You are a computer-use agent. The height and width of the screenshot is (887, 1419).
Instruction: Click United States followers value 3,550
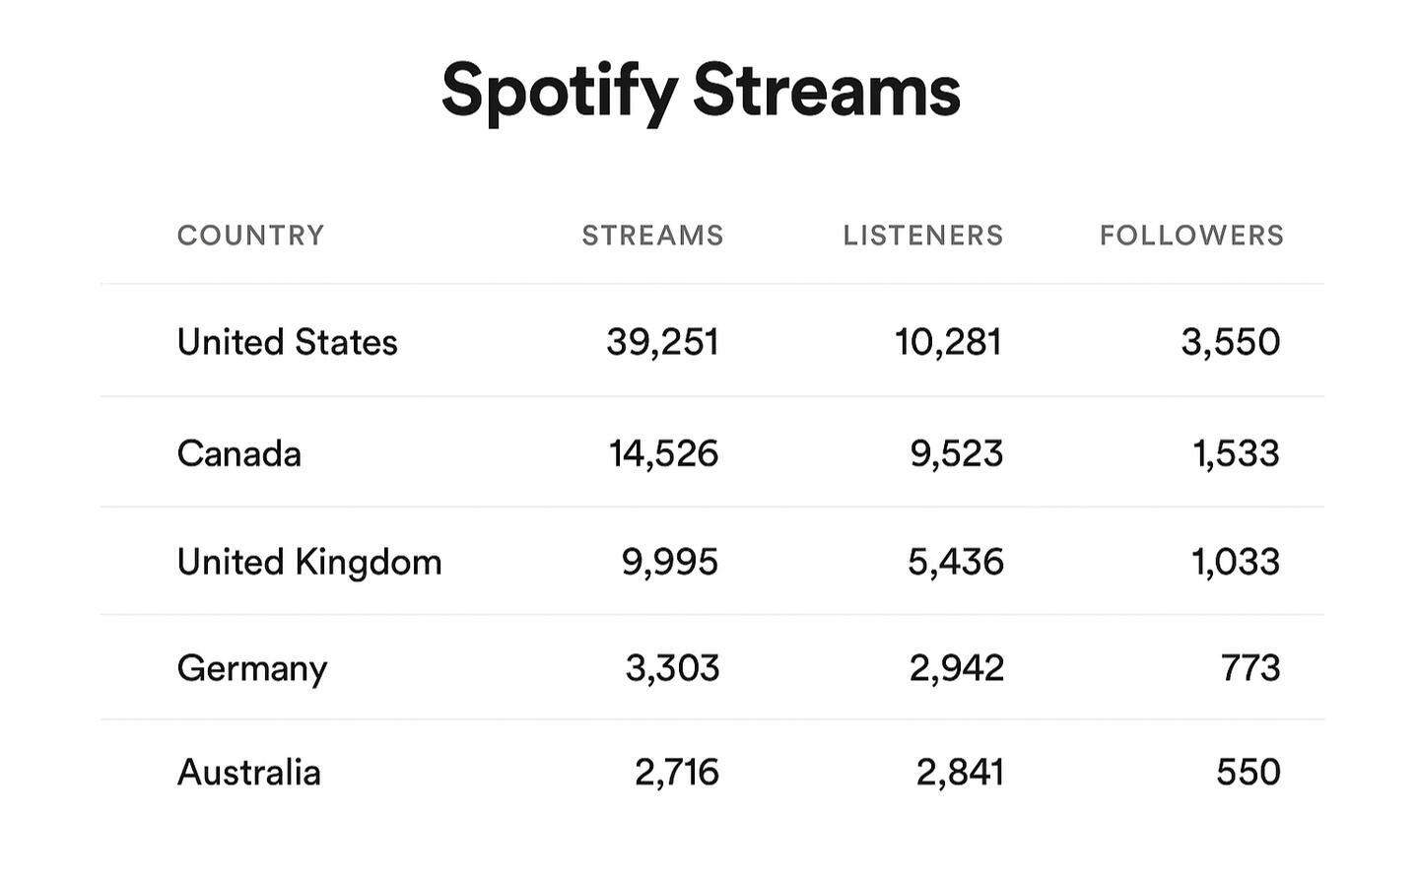(x=1230, y=342)
